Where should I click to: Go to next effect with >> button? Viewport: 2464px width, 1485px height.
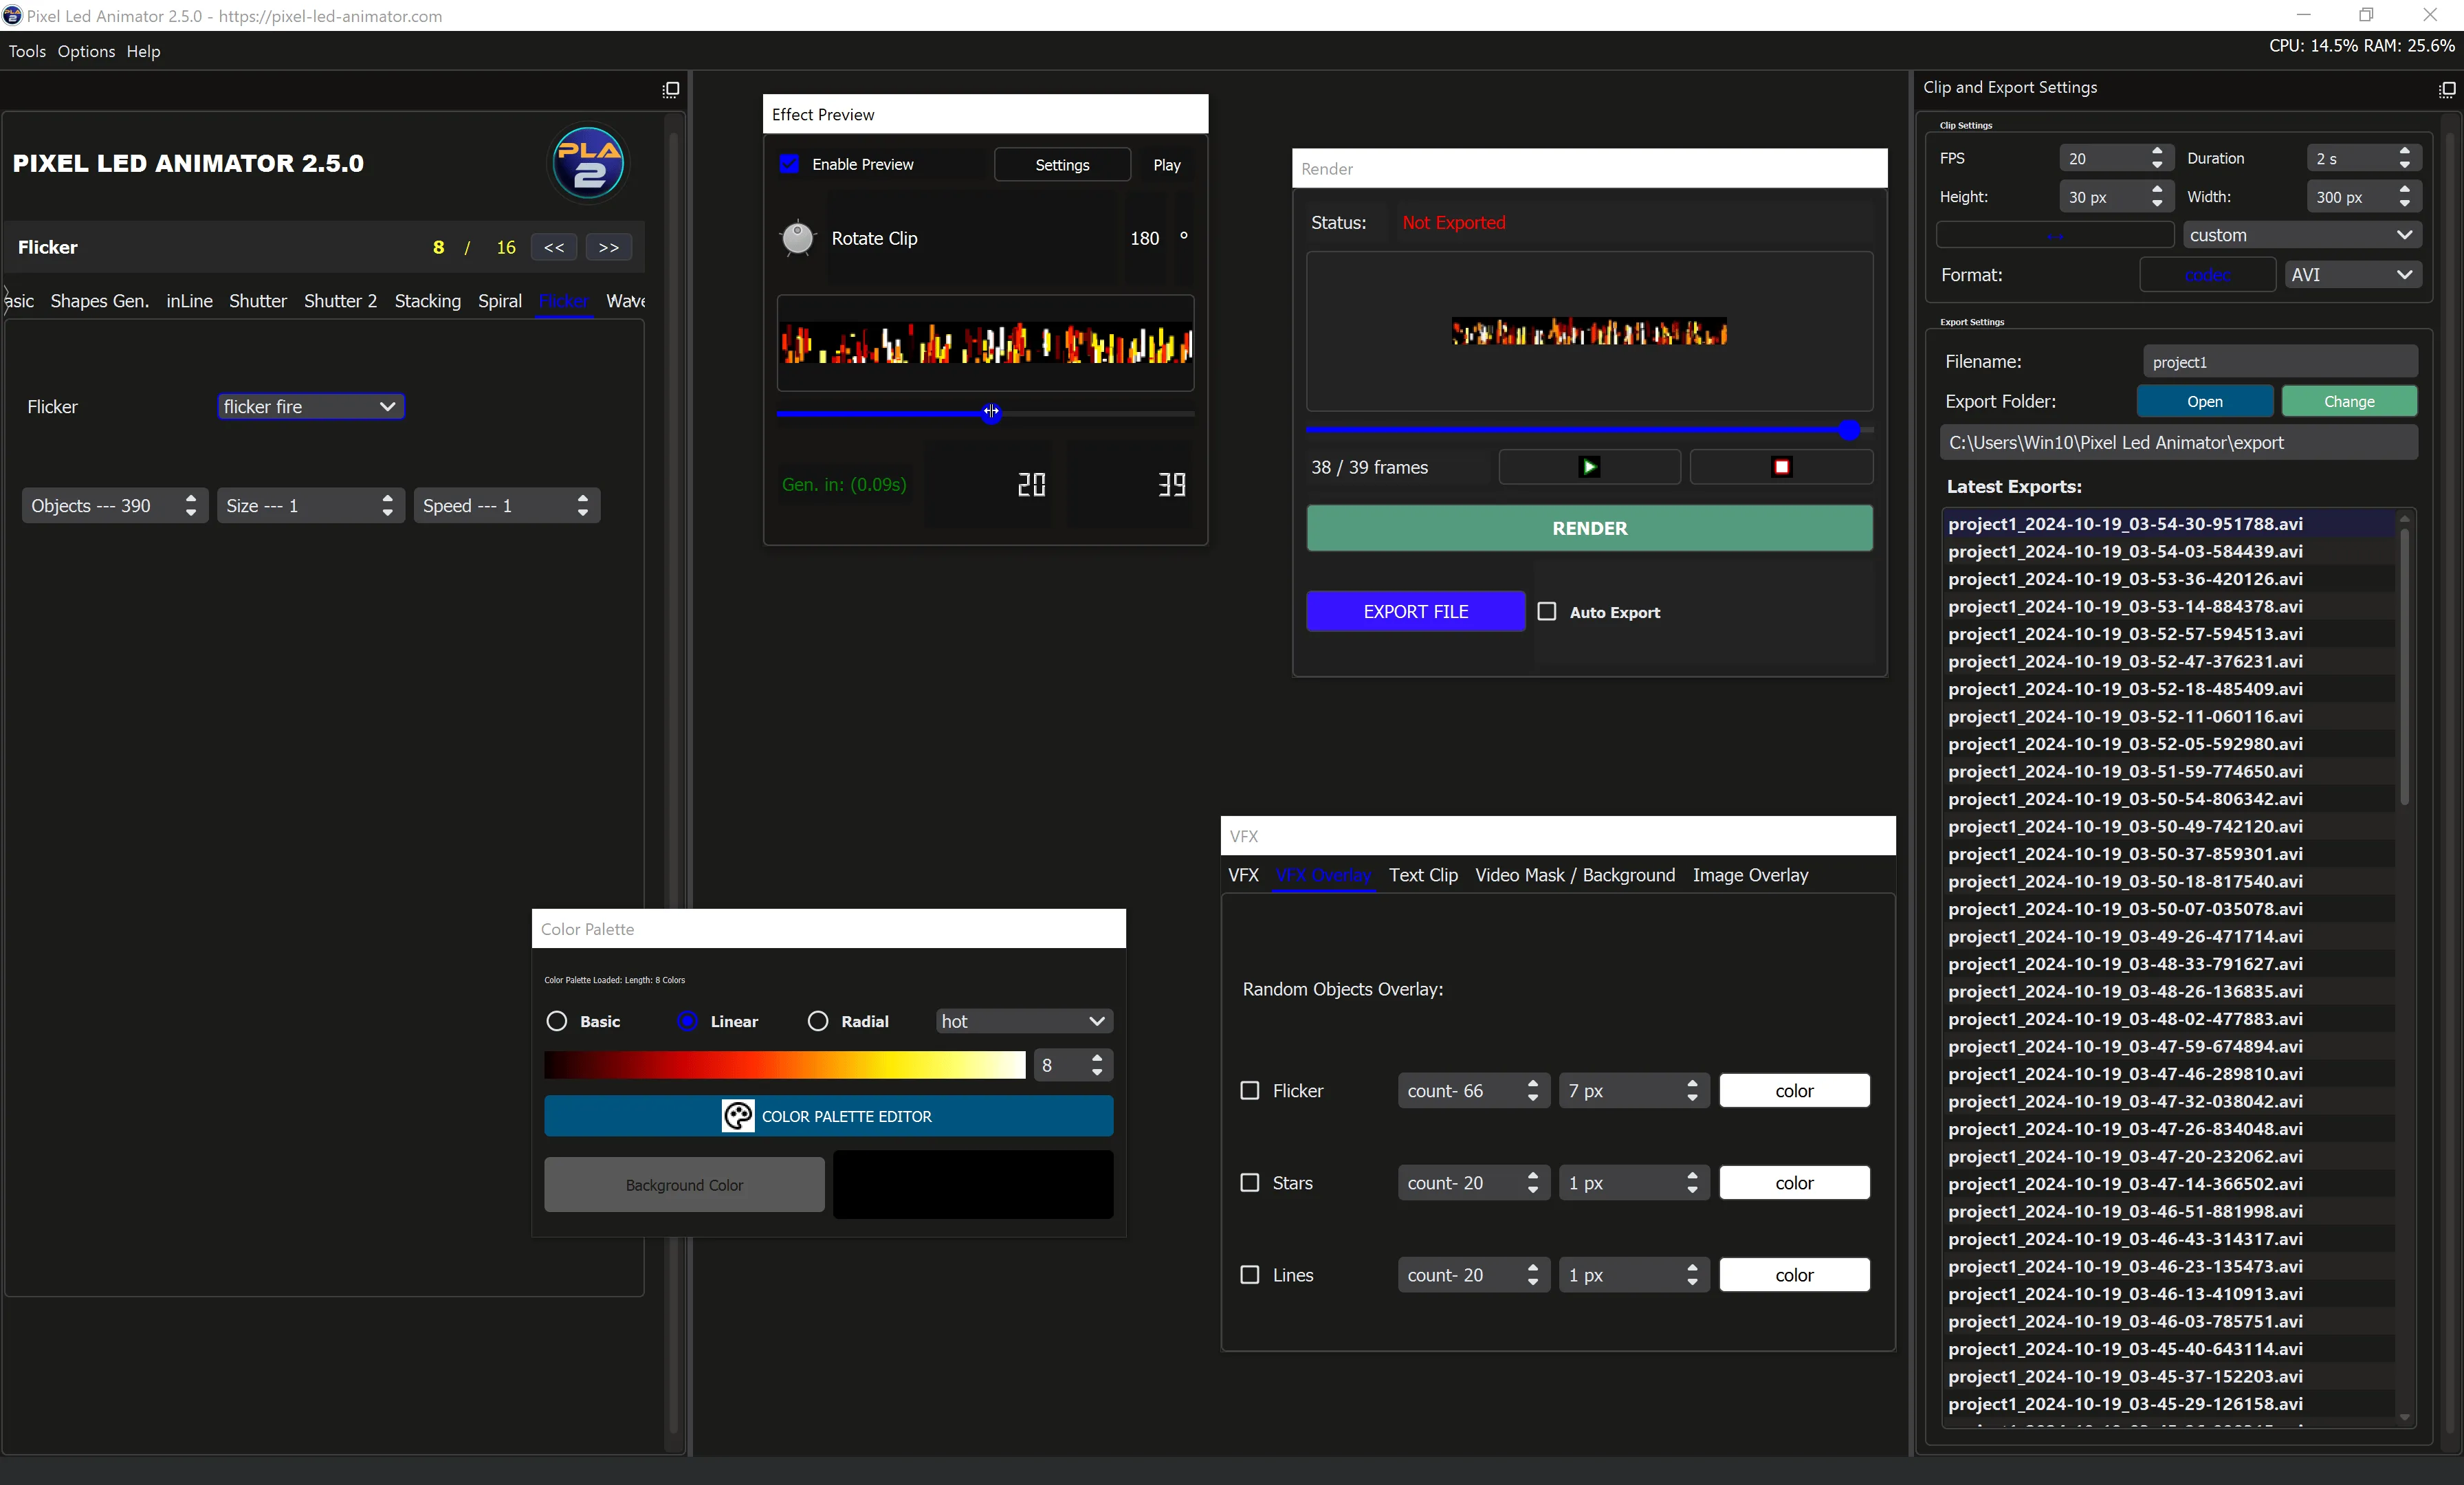(609, 247)
